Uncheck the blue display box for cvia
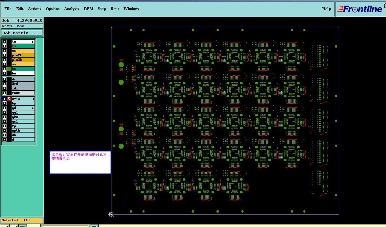 (5, 99)
